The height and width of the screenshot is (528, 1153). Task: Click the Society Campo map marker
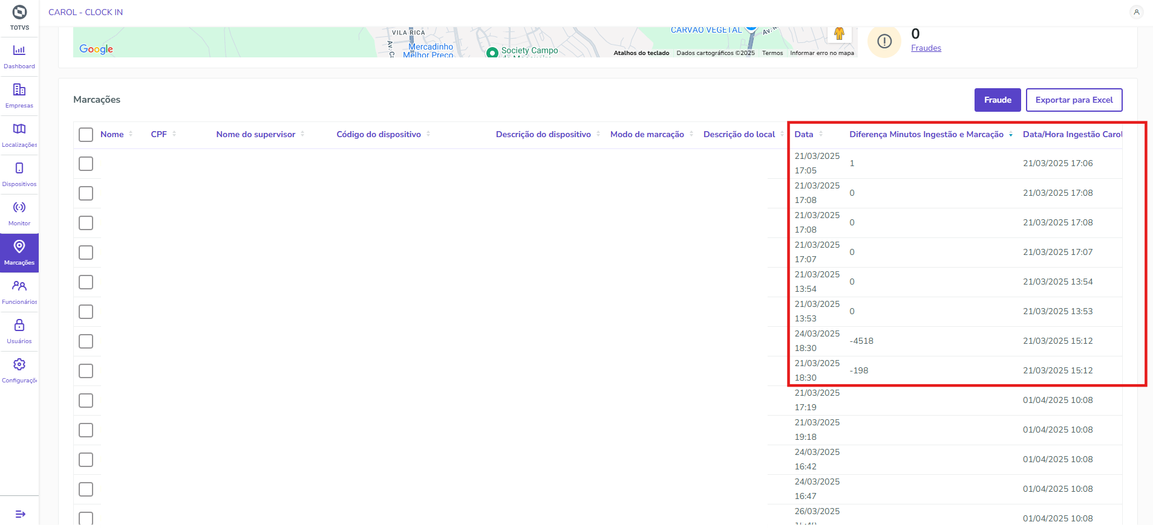492,53
